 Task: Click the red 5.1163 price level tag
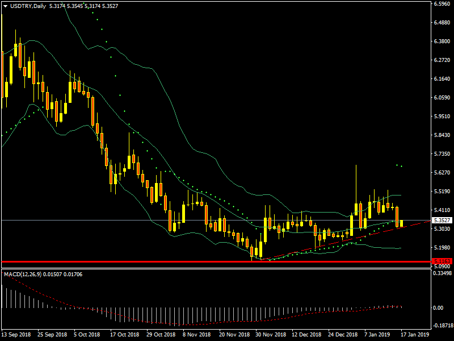click(441, 261)
